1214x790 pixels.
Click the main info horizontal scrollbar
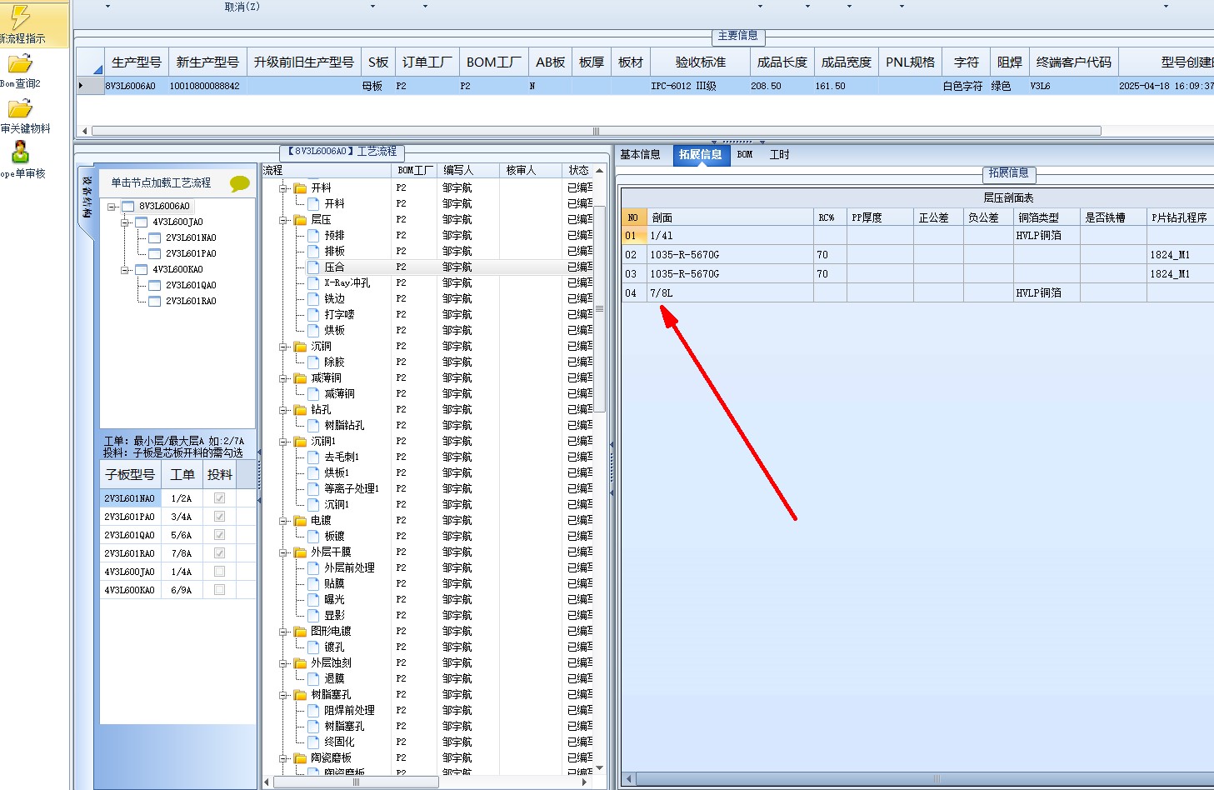click(x=596, y=131)
